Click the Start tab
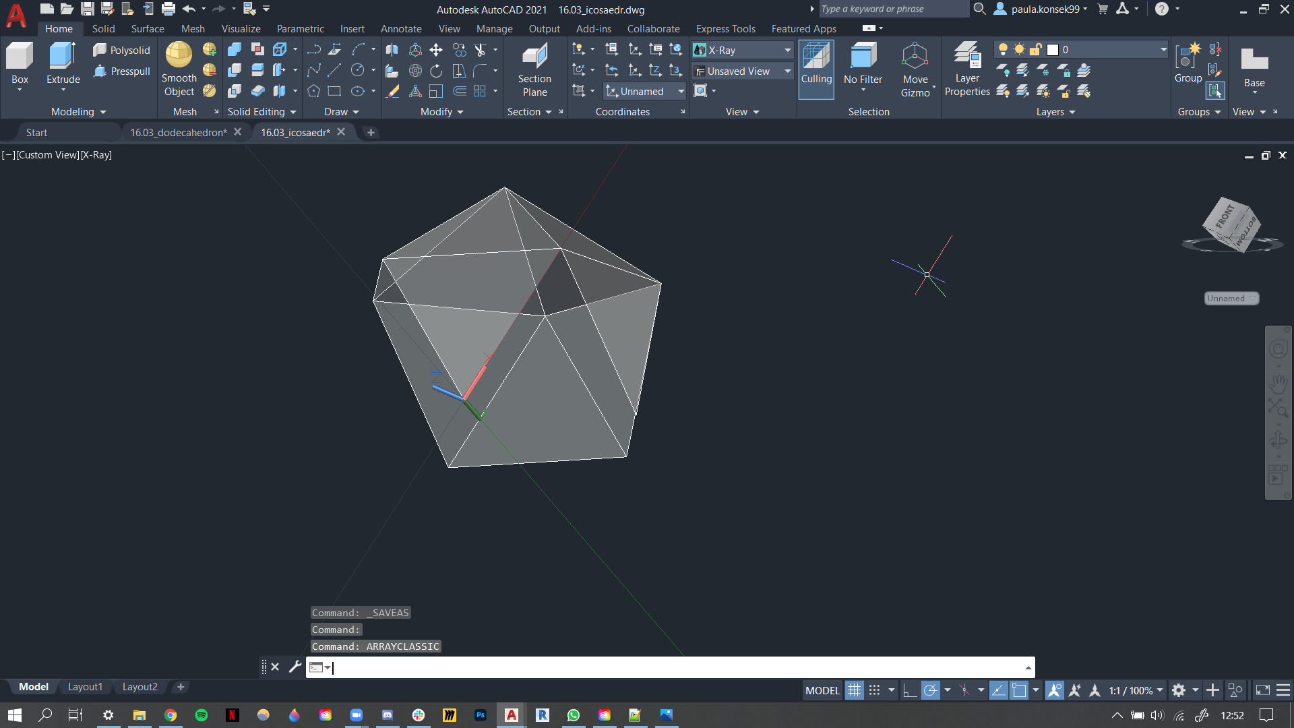The width and height of the screenshot is (1294, 728). click(36, 131)
